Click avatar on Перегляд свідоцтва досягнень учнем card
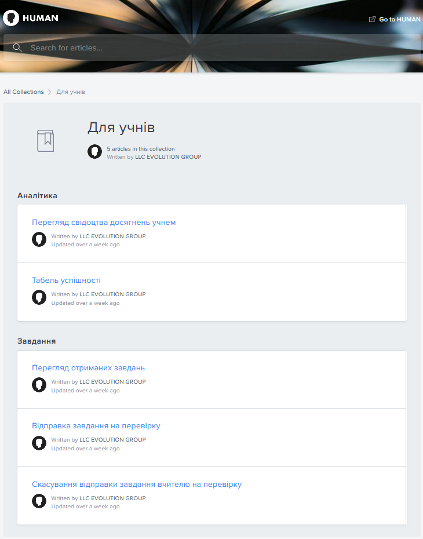This screenshot has width=423, height=539. pos(39,239)
